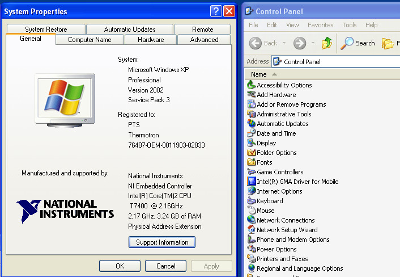Click OK in System Properties
The height and width of the screenshot is (277, 400).
pos(120,266)
